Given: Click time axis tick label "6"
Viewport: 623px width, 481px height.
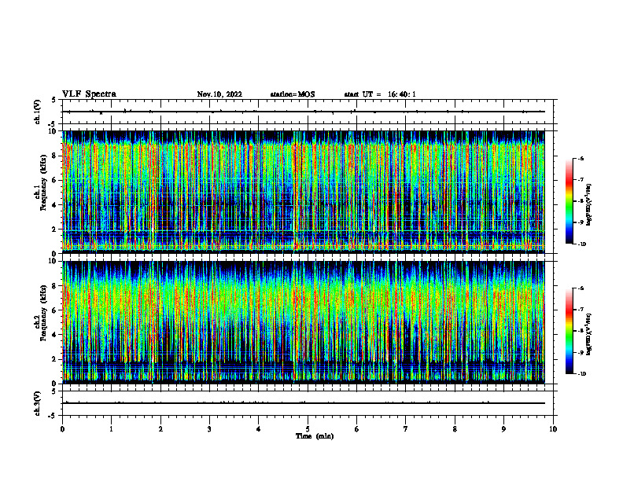Looking at the screenshot, I should point(356,429).
